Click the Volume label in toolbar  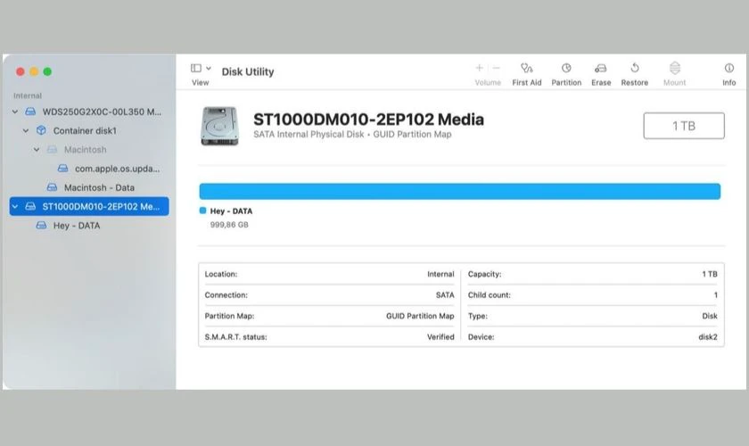pyautogui.click(x=488, y=83)
